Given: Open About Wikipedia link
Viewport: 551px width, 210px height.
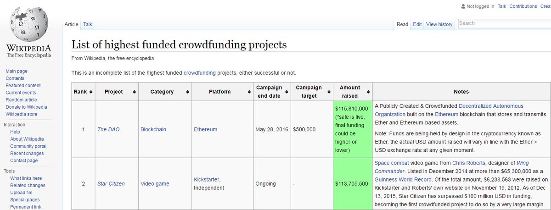Looking at the screenshot, I should point(27,139).
